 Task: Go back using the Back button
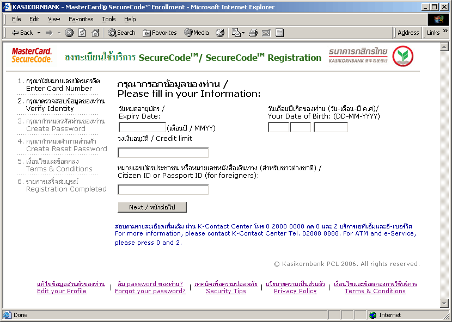pyautogui.click(x=22, y=33)
